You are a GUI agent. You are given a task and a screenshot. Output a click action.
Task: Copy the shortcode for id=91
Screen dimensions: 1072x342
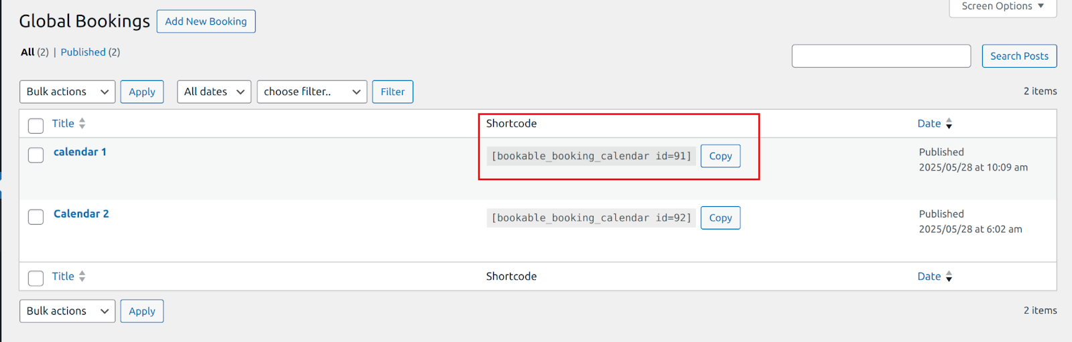[x=720, y=156]
